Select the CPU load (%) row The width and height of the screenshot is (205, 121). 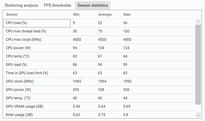[x=99, y=23]
